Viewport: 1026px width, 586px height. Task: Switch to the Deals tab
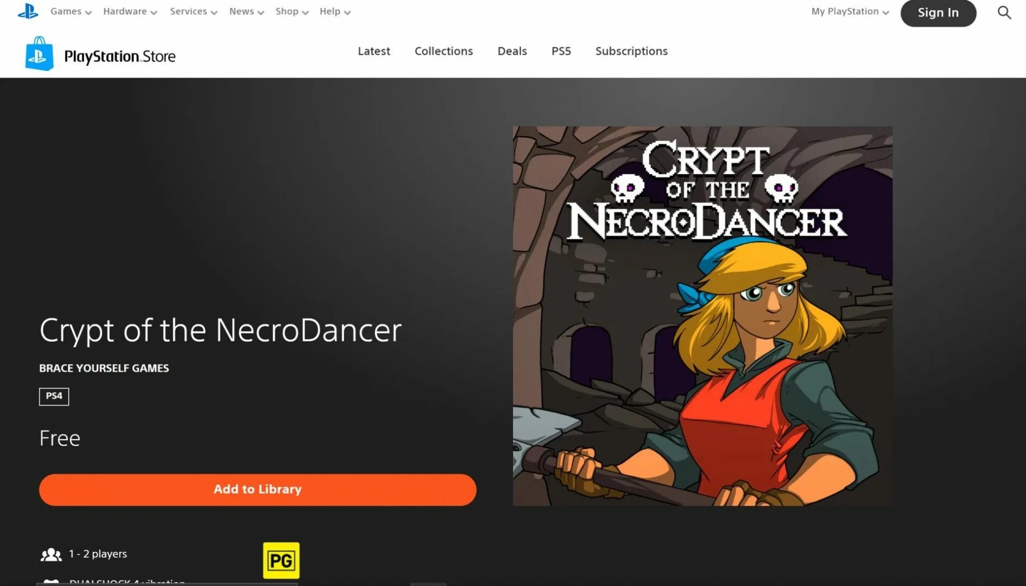[x=512, y=51]
